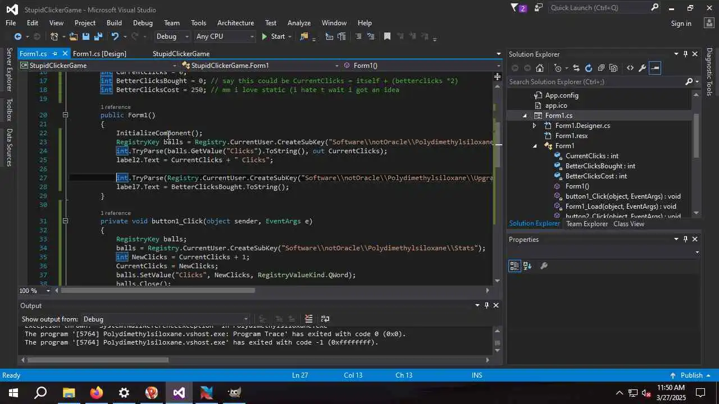719x404 pixels.
Task: Click Sync with Active Document icon
Action: (x=576, y=68)
